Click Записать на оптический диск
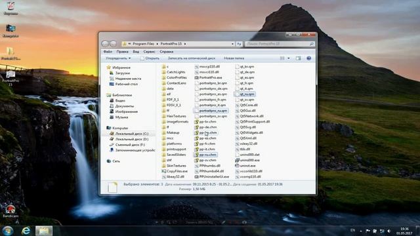This screenshot has height=236, width=420. coord(191,58)
